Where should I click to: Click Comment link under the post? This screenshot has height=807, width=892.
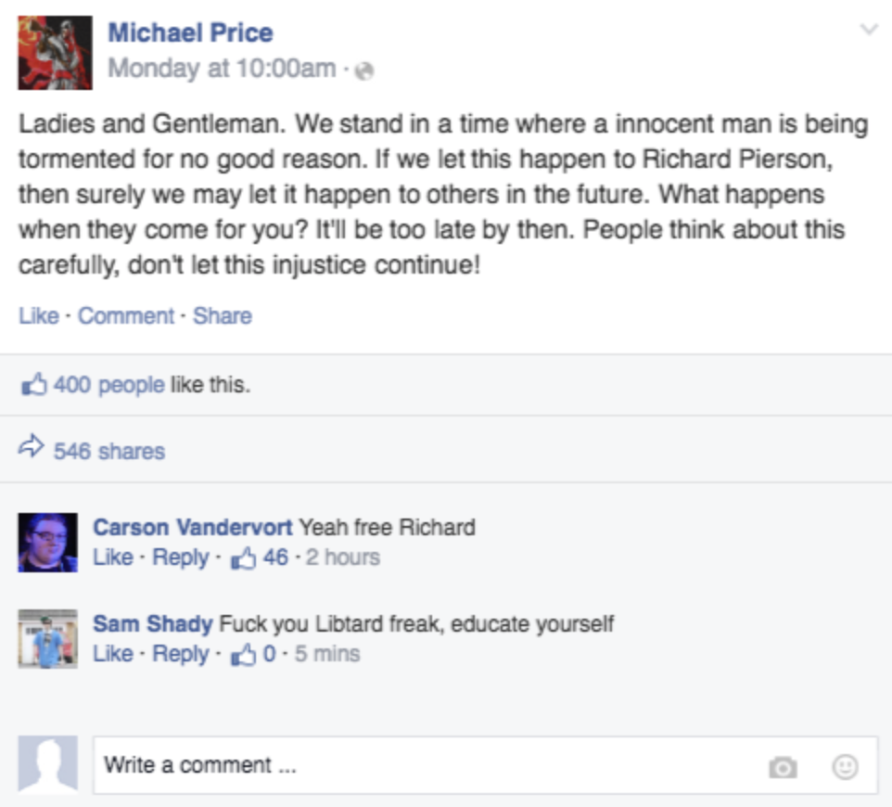[126, 316]
